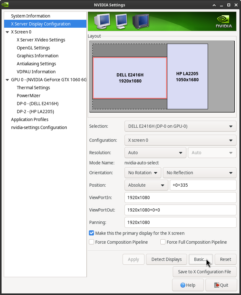This screenshot has width=241, height=295.
Task: Open OpenGL Settings page
Action: 45,48
